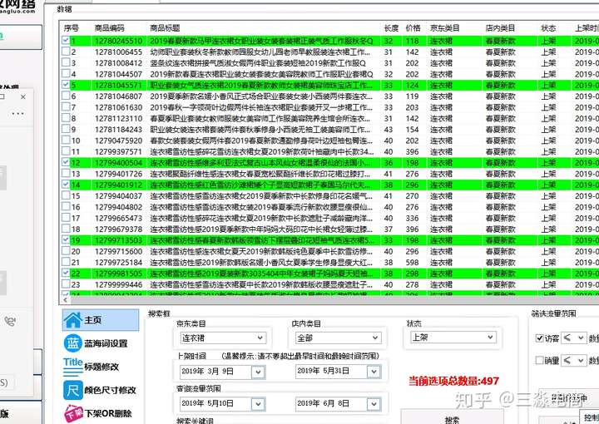Close the small left window
Image resolution: width=599 pixels, height=424 pixels.
(23, 97)
